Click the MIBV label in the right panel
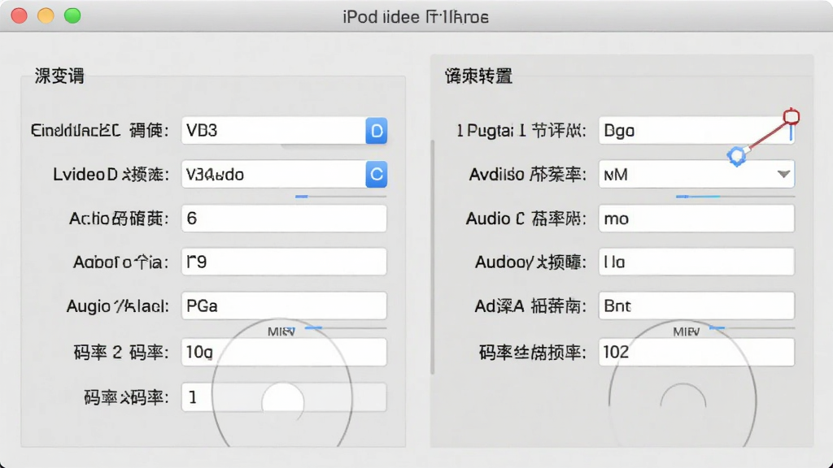This screenshot has width=833, height=468. tap(687, 331)
